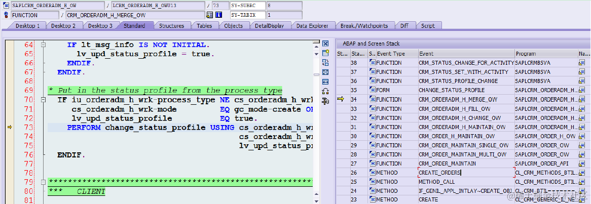Click the navigation icon in METHOD_CALL row

click(x=582, y=182)
